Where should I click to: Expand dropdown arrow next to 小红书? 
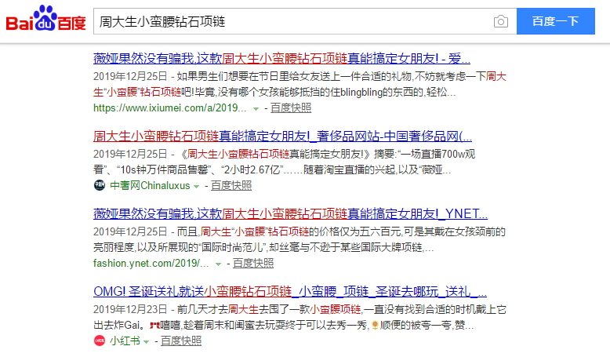(x=147, y=342)
